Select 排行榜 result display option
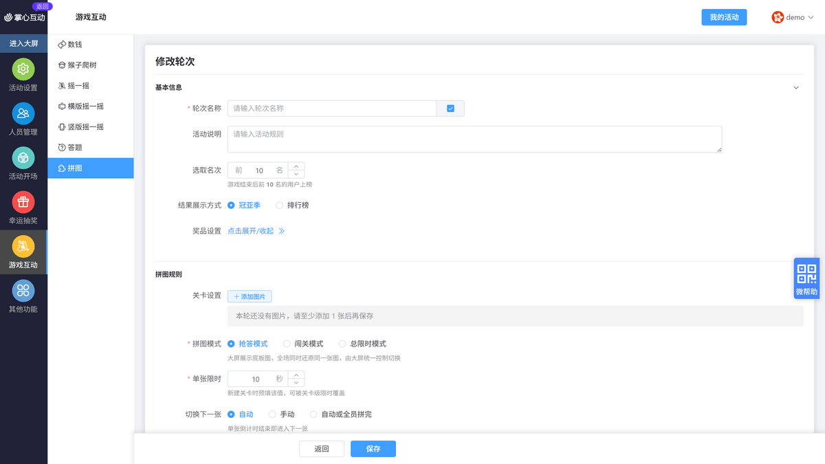 pyautogui.click(x=292, y=205)
